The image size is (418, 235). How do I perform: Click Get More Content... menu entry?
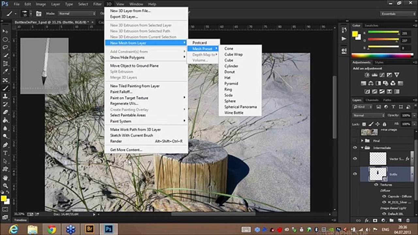pyautogui.click(x=126, y=150)
